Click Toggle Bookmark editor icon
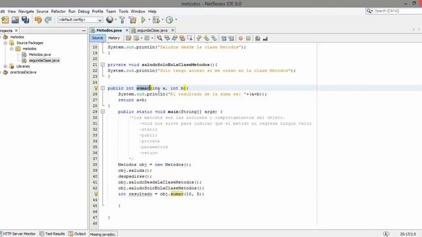422x237 pixels. pyautogui.click(x=214, y=38)
